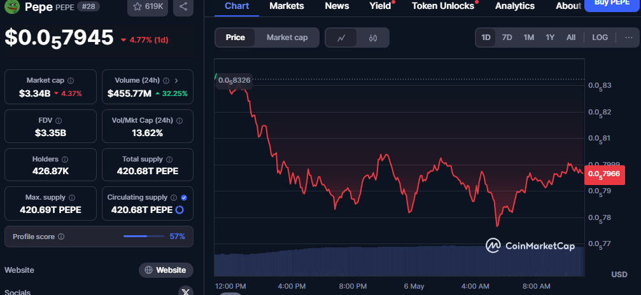641x295 pixels.
Task: Open Volume (24h) info icon
Action: point(166,81)
